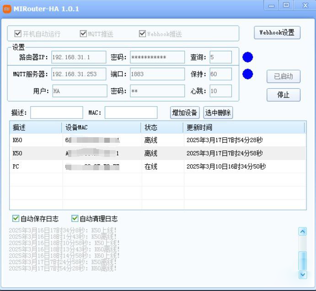Select the K60 device row

[158, 140]
